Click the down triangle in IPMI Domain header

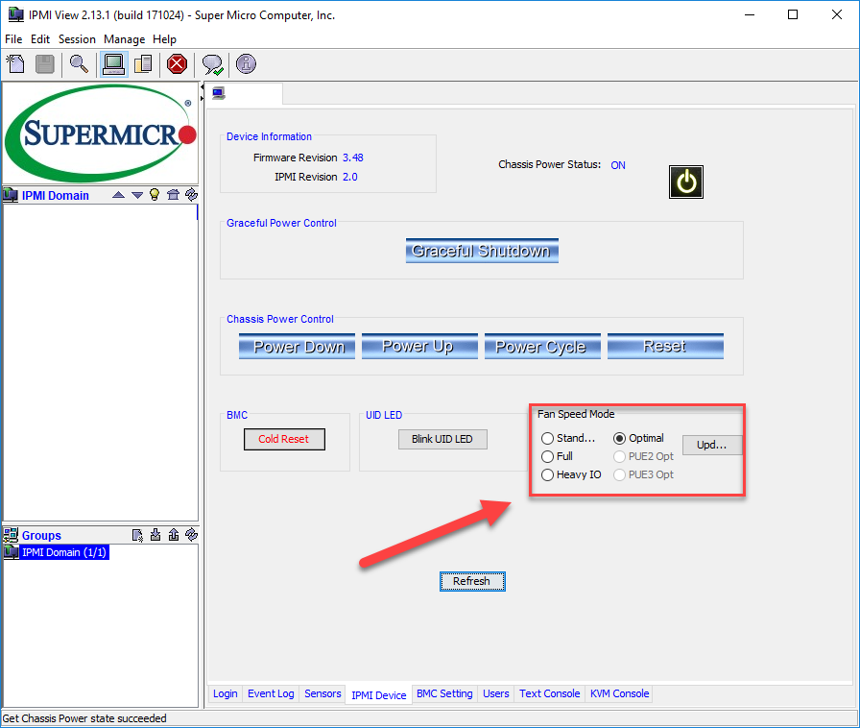[136, 195]
